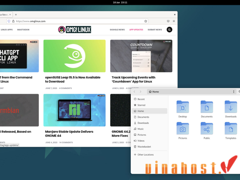Open the browser hamburger menu

[x=174, y=21]
